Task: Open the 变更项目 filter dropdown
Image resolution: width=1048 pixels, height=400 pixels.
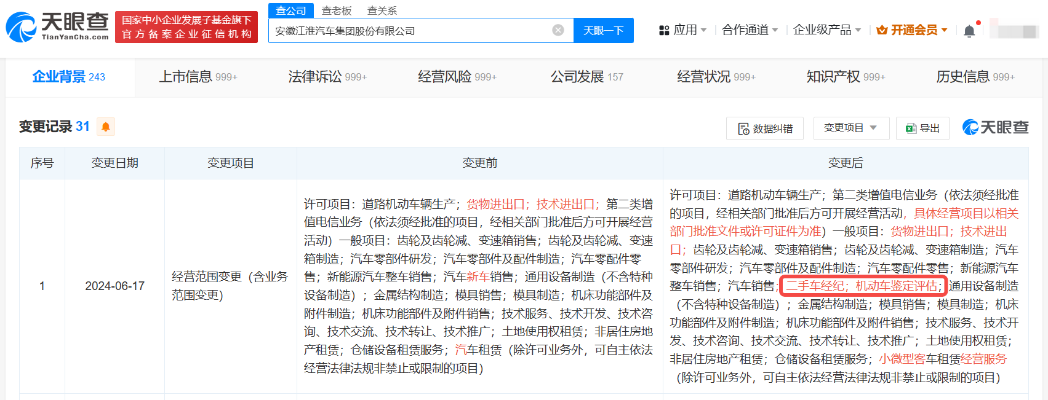Action: coord(851,128)
